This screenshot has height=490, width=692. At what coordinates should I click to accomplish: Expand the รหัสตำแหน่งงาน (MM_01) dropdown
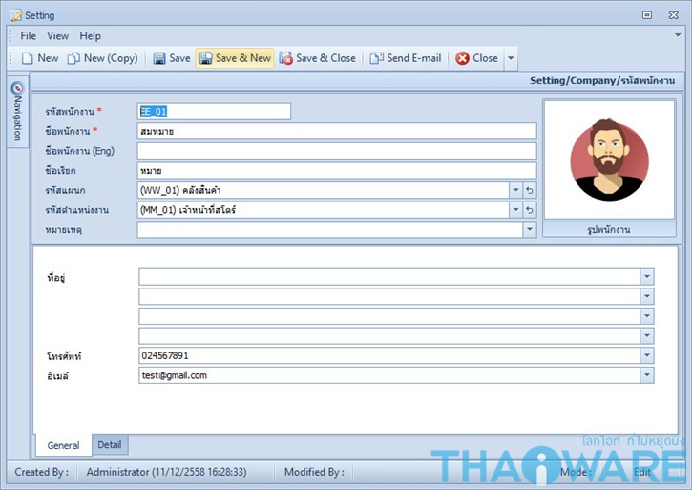pos(515,210)
